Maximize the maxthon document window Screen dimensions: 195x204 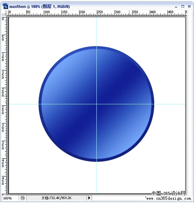click(x=182, y=6)
